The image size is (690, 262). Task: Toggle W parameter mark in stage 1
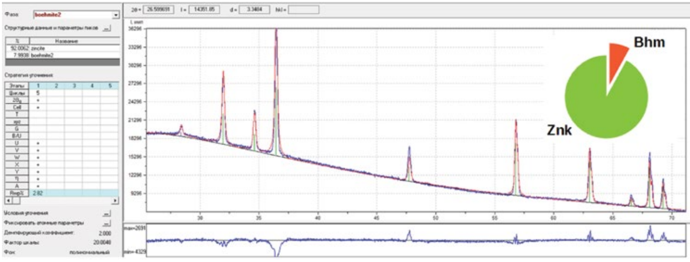click(38, 158)
